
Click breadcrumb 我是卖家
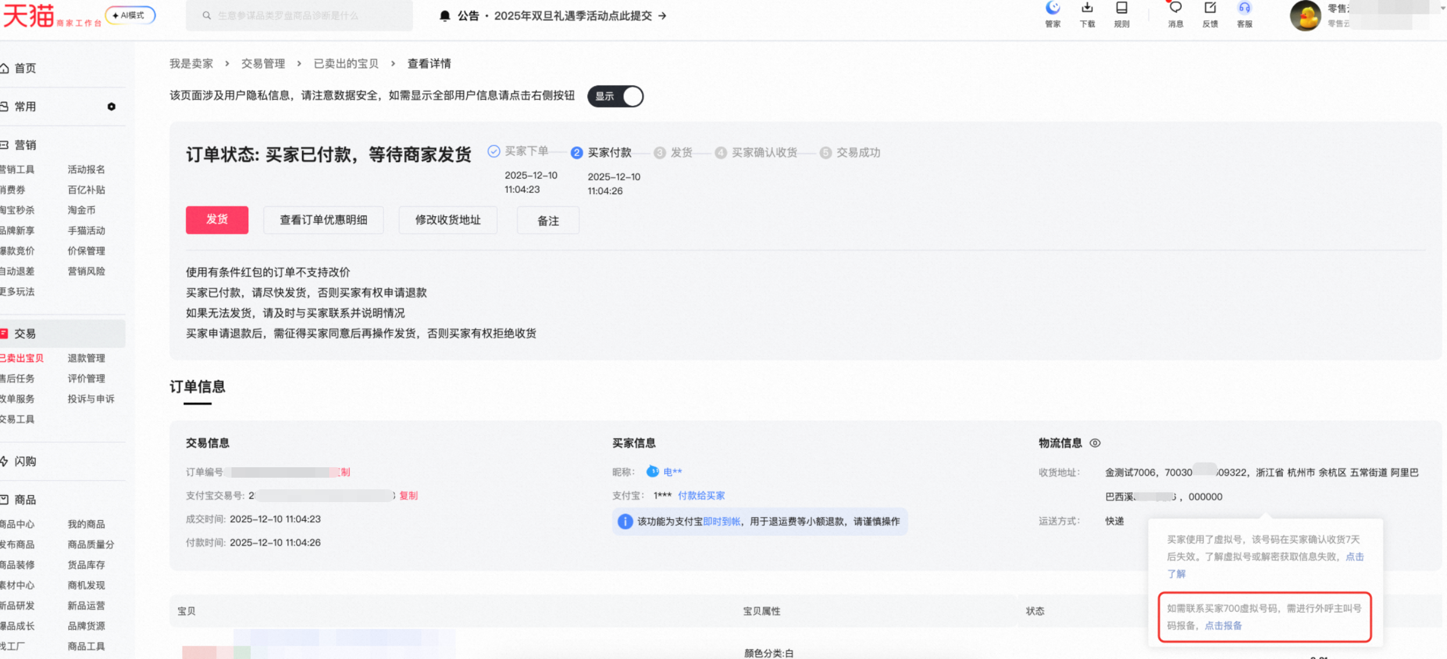click(x=191, y=63)
